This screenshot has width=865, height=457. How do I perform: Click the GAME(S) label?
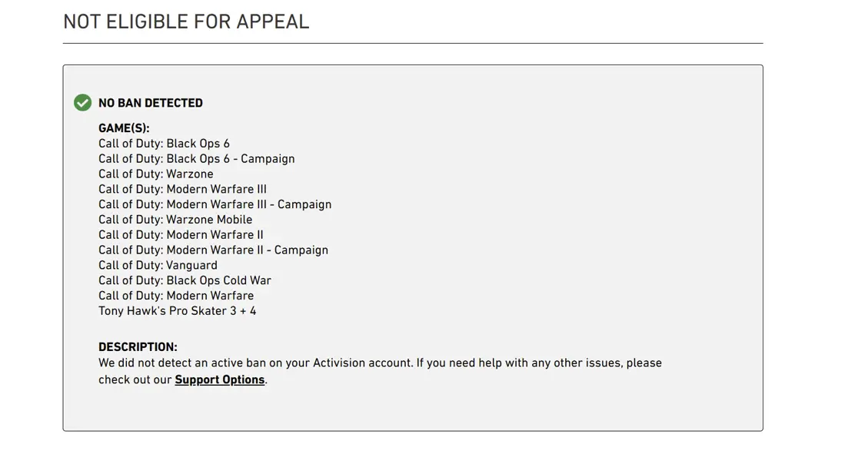[124, 128]
